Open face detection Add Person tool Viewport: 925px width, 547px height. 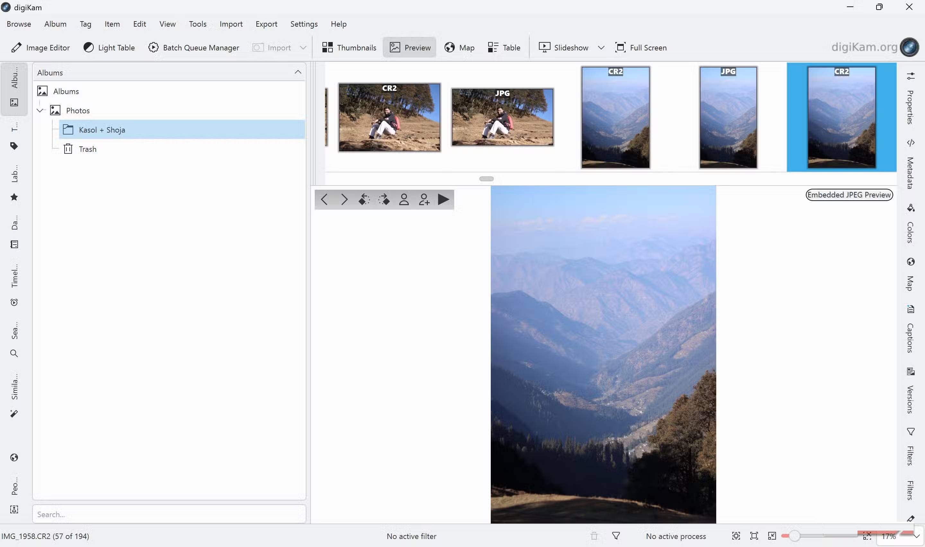tap(424, 199)
